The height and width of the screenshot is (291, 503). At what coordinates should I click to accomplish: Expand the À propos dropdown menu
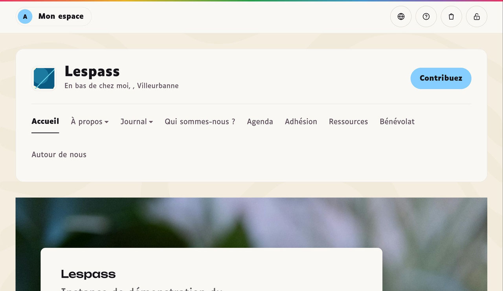point(90,122)
